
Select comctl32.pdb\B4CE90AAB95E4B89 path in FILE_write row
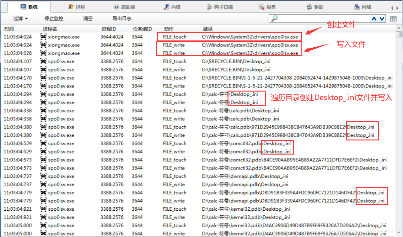click(x=294, y=168)
